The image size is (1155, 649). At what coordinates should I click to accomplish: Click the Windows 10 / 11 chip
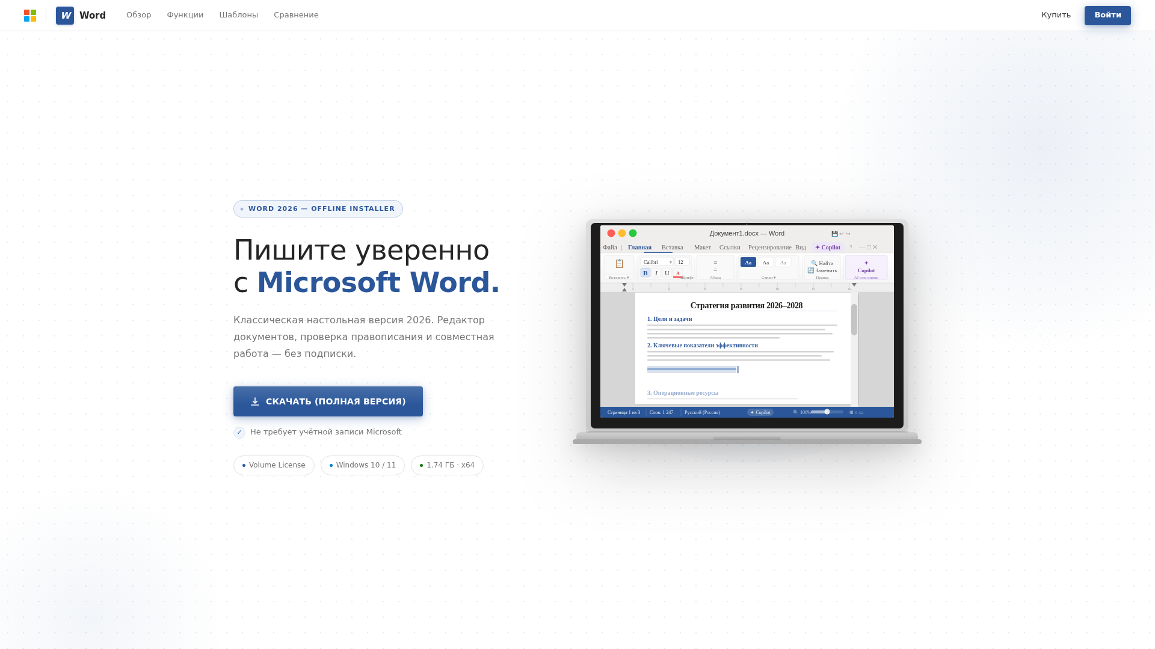pyautogui.click(x=363, y=466)
